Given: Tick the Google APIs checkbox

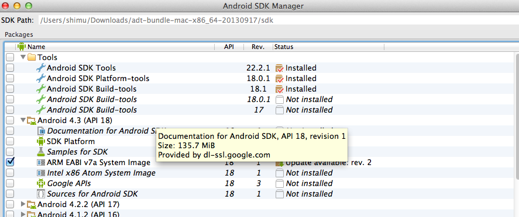Looking at the screenshot, I should pos(10,183).
